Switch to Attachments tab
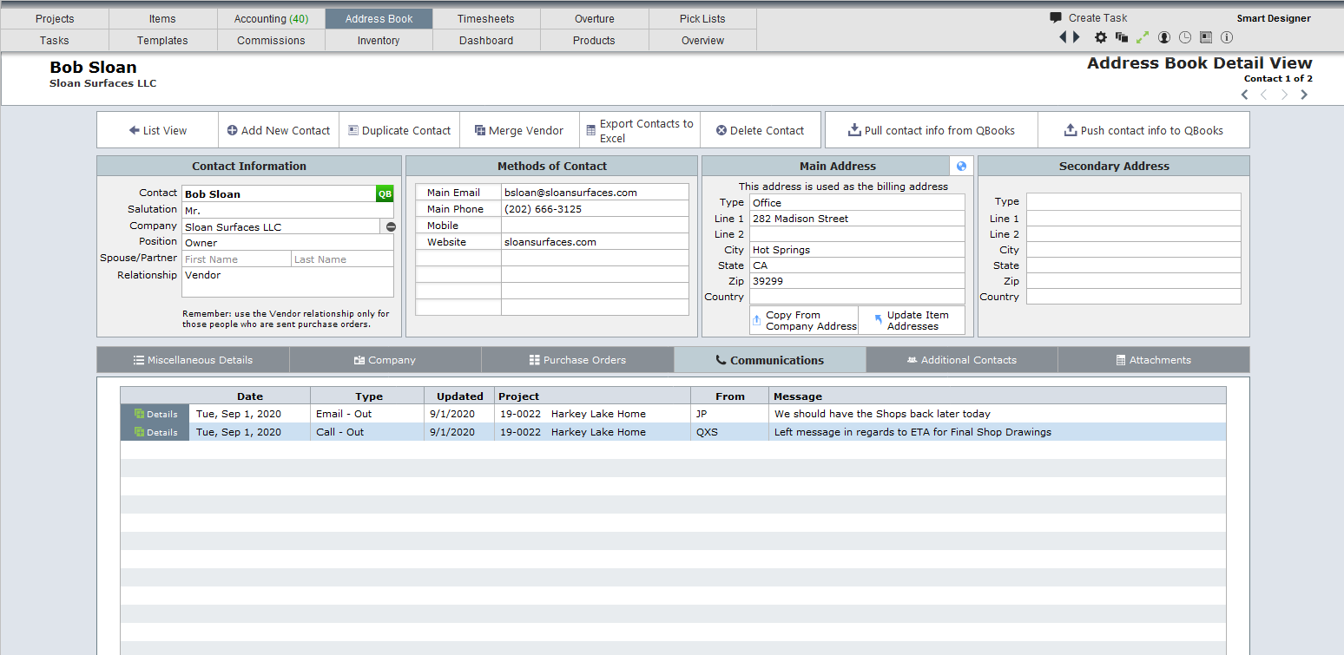Screen dimensions: 1344x655 1154,360
